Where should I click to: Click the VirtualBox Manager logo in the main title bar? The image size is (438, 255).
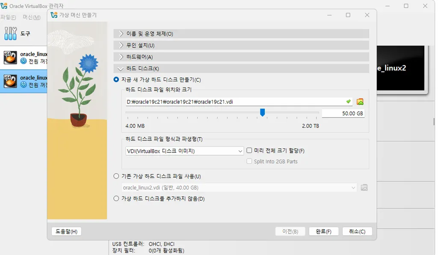coord(3,6)
